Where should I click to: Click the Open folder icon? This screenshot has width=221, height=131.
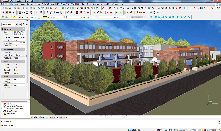[6, 8]
